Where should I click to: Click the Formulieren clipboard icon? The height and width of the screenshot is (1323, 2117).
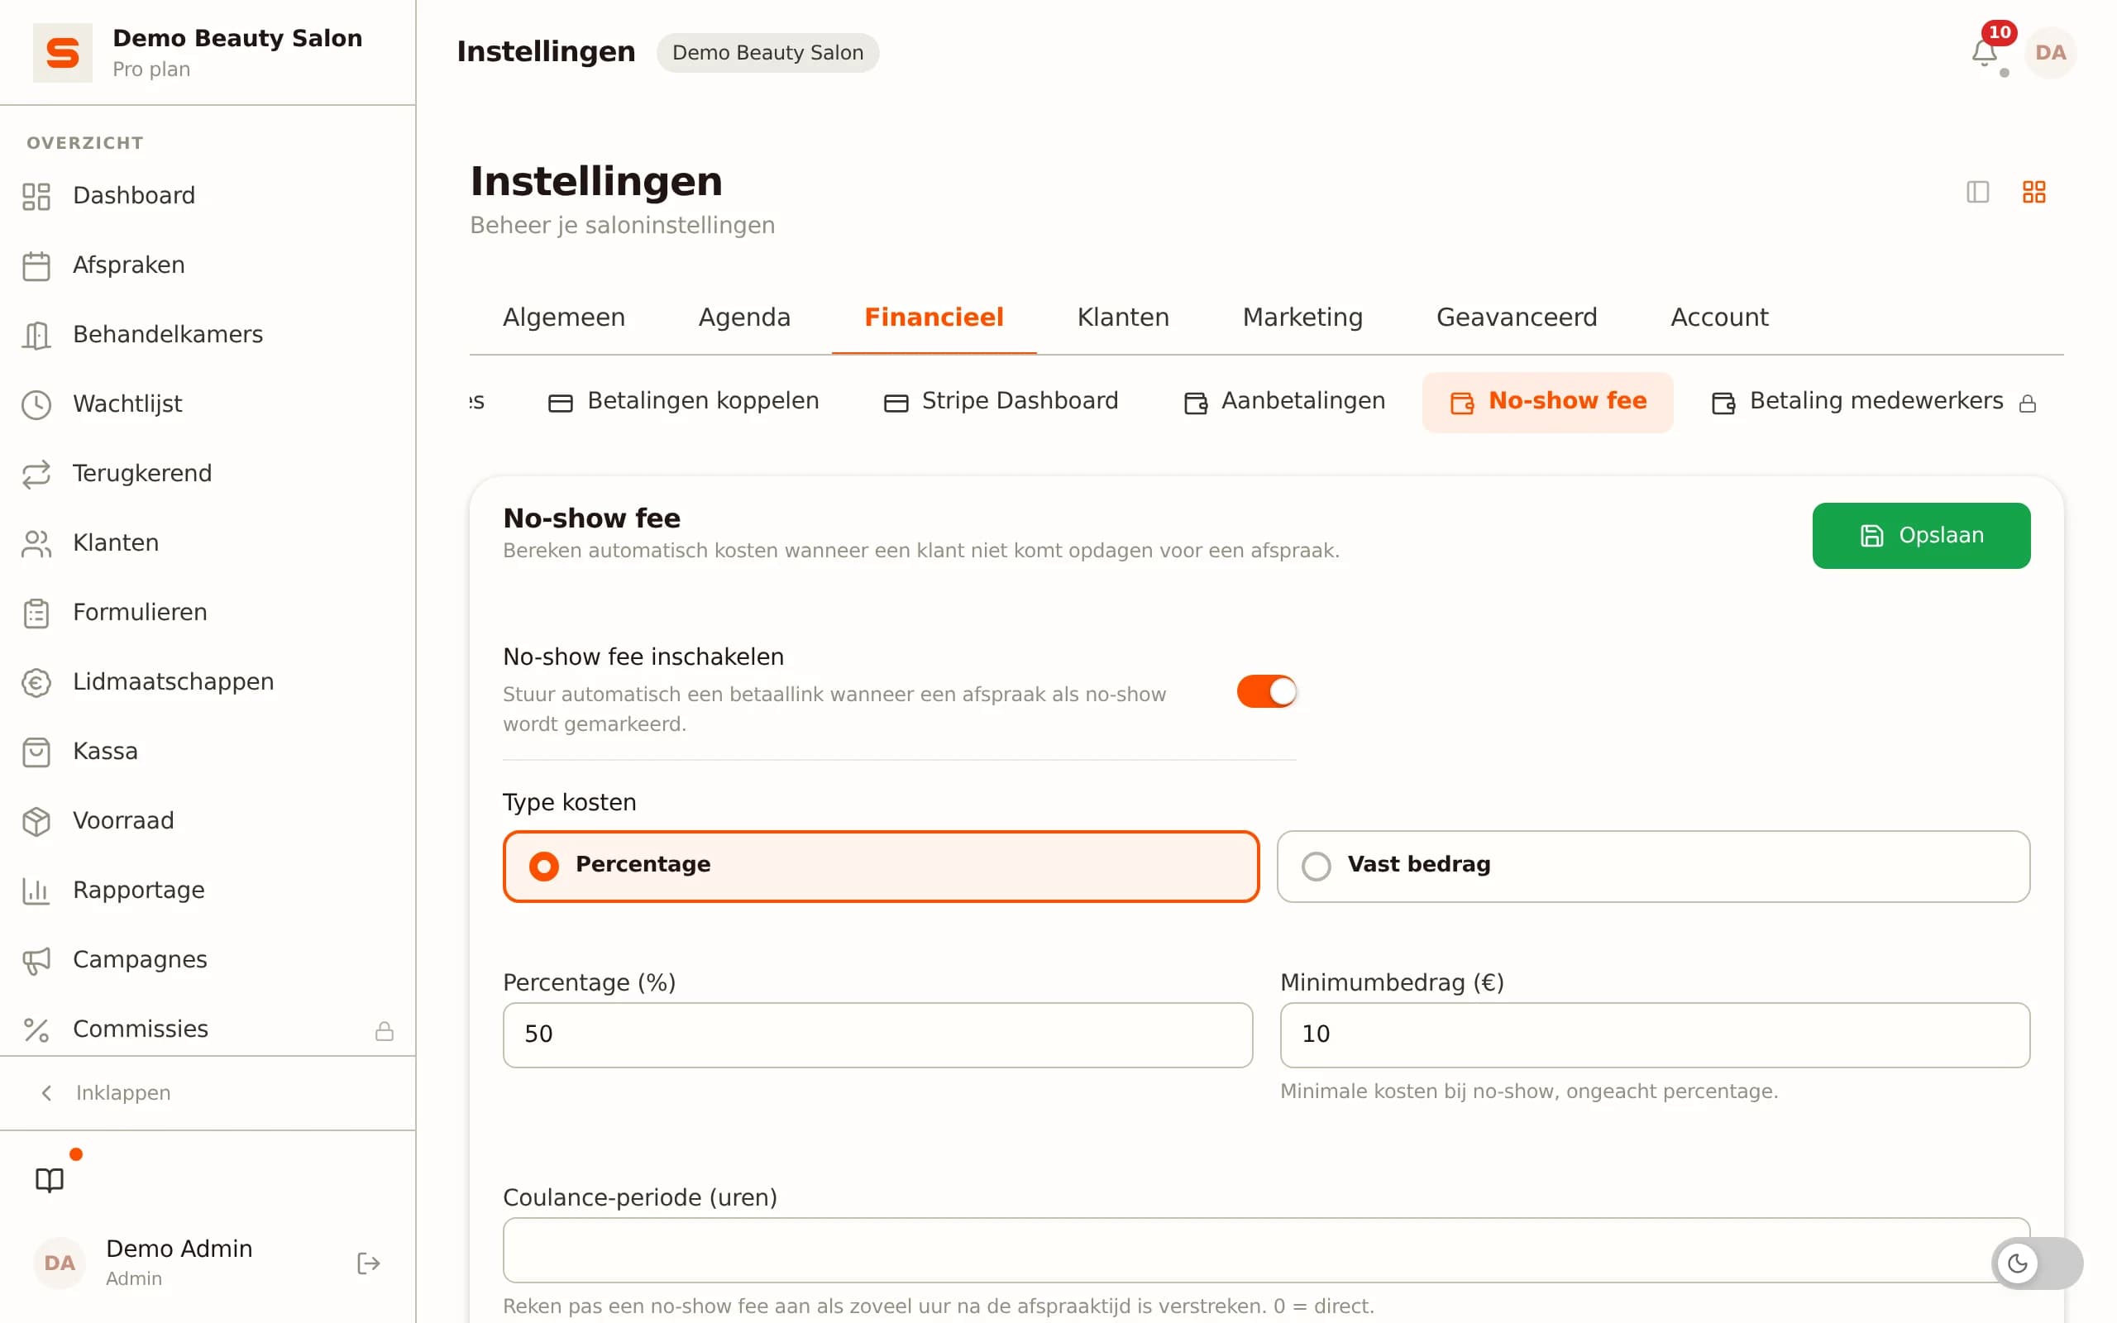[x=36, y=613]
